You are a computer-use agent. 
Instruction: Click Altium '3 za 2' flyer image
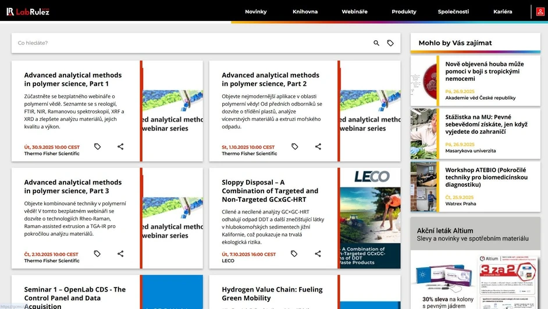(507, 282)
